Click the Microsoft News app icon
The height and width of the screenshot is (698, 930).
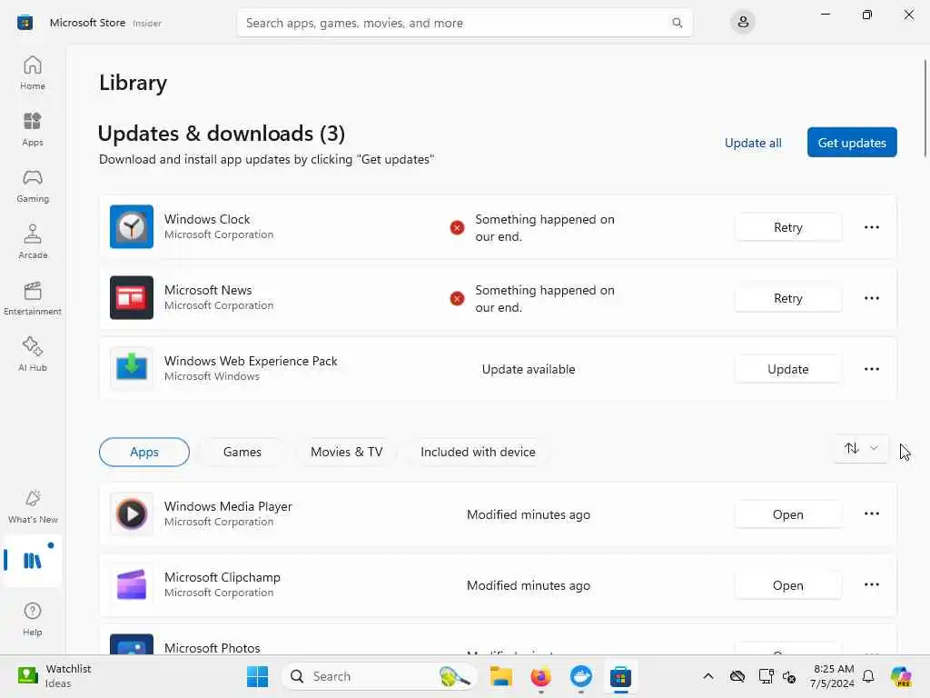132,297
